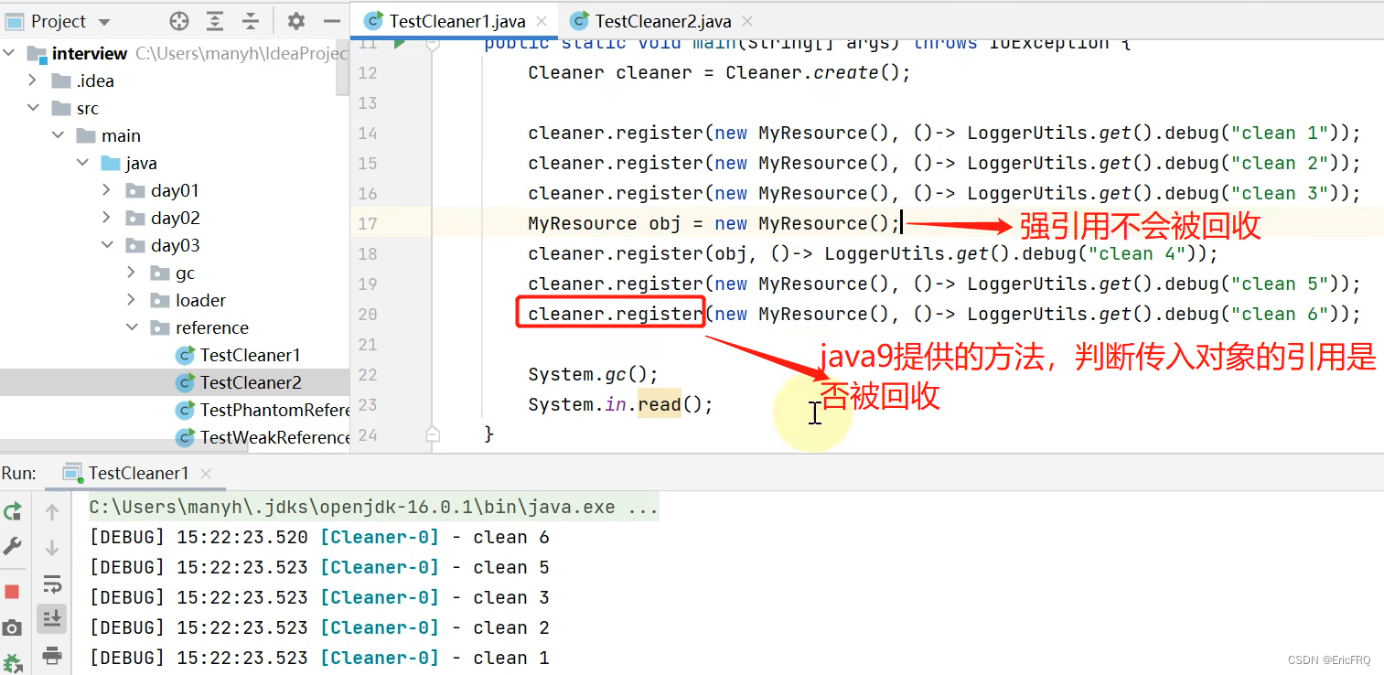Collapse the reference package
The width and height of the screenshot is (1384, 675).
click(132, 327)
